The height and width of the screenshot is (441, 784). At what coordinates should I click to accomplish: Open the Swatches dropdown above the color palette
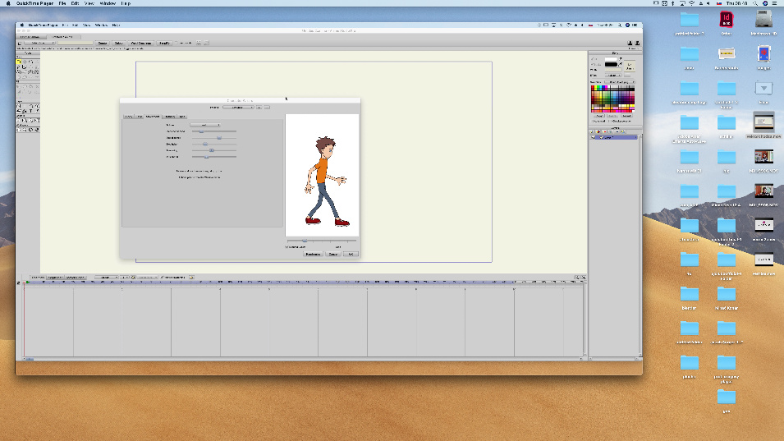620,82
